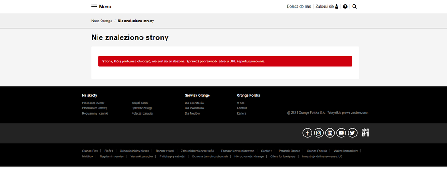The height and width of the screenshot is (189, 447).
Task: Select 'Offers for foreigners' link
Action: (x=283, y=156)
